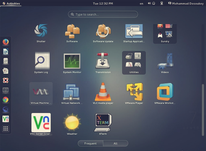Click Chrome icon in the dash

[5, 100]
